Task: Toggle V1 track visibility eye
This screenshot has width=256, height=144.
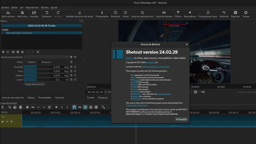Action: (11, 121)
